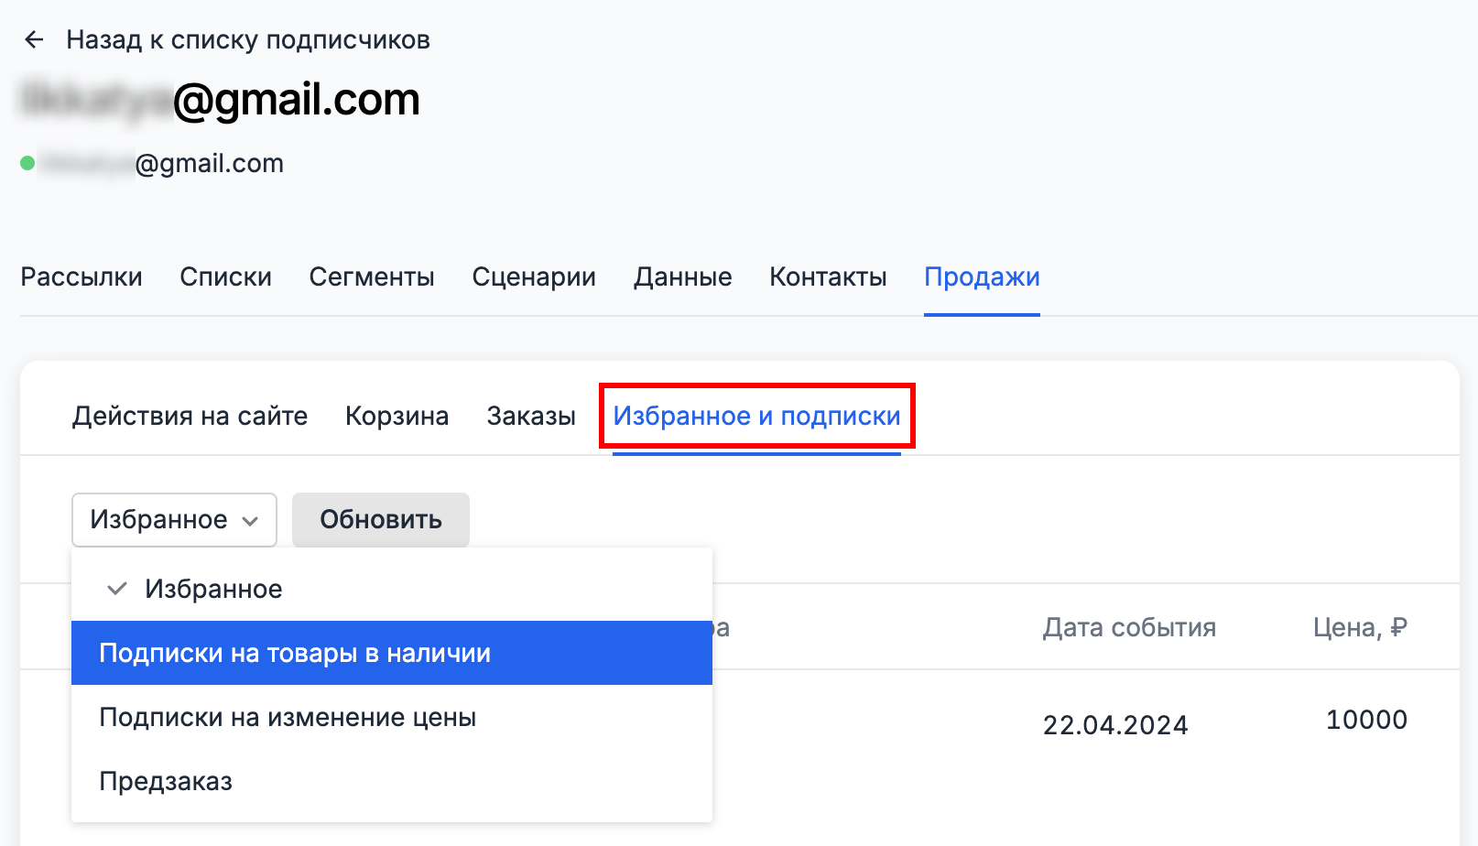The image size is (1478, 846).
Task: Switch to the Списки tab
Action: [225, 277]
